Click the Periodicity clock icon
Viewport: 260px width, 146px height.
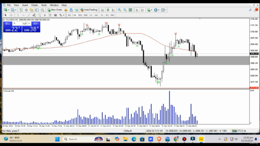(156, 10)
